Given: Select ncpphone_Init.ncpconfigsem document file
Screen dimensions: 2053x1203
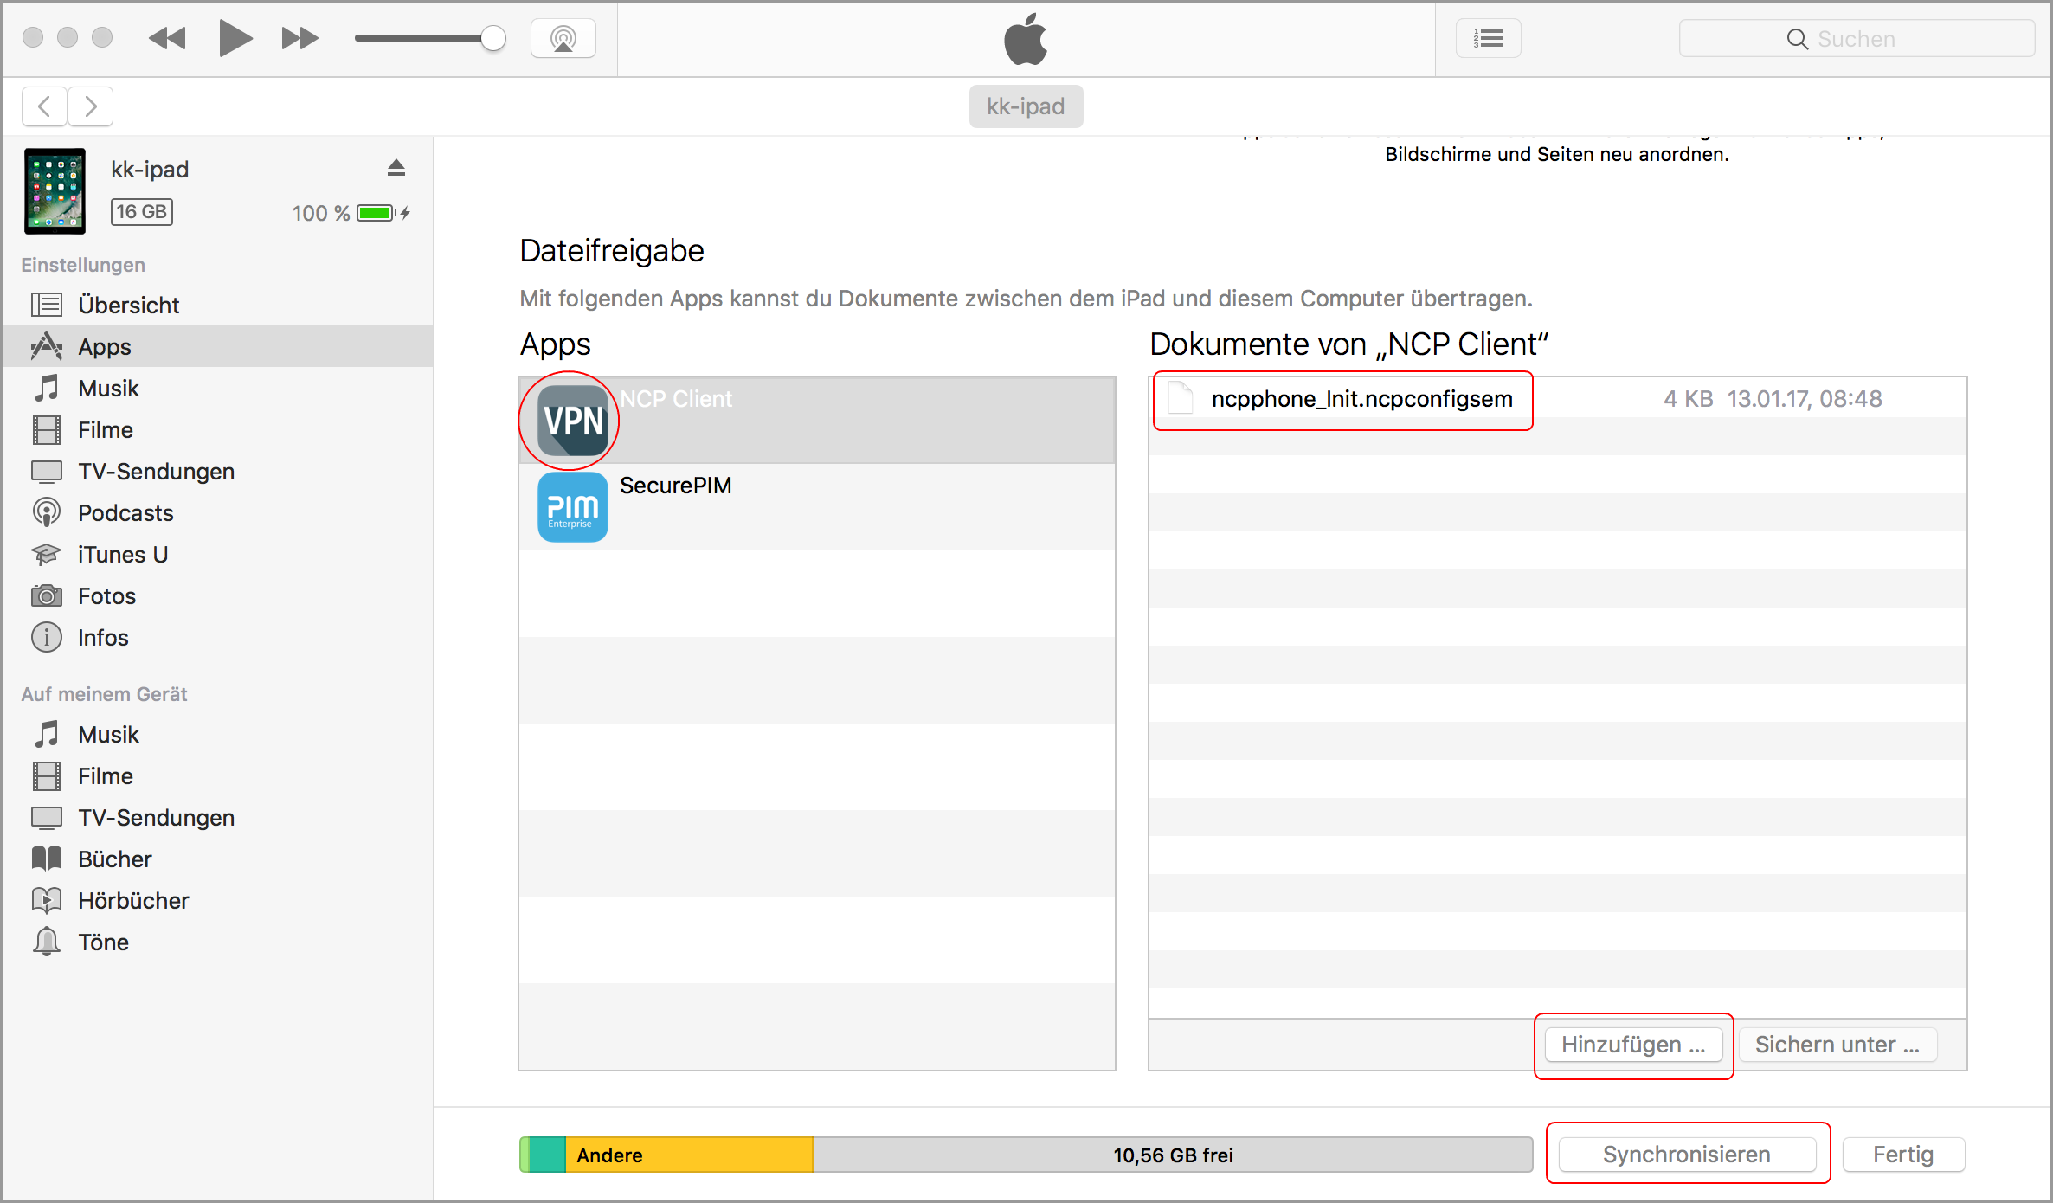Looking at the screenshot, I should [1346, 398].
